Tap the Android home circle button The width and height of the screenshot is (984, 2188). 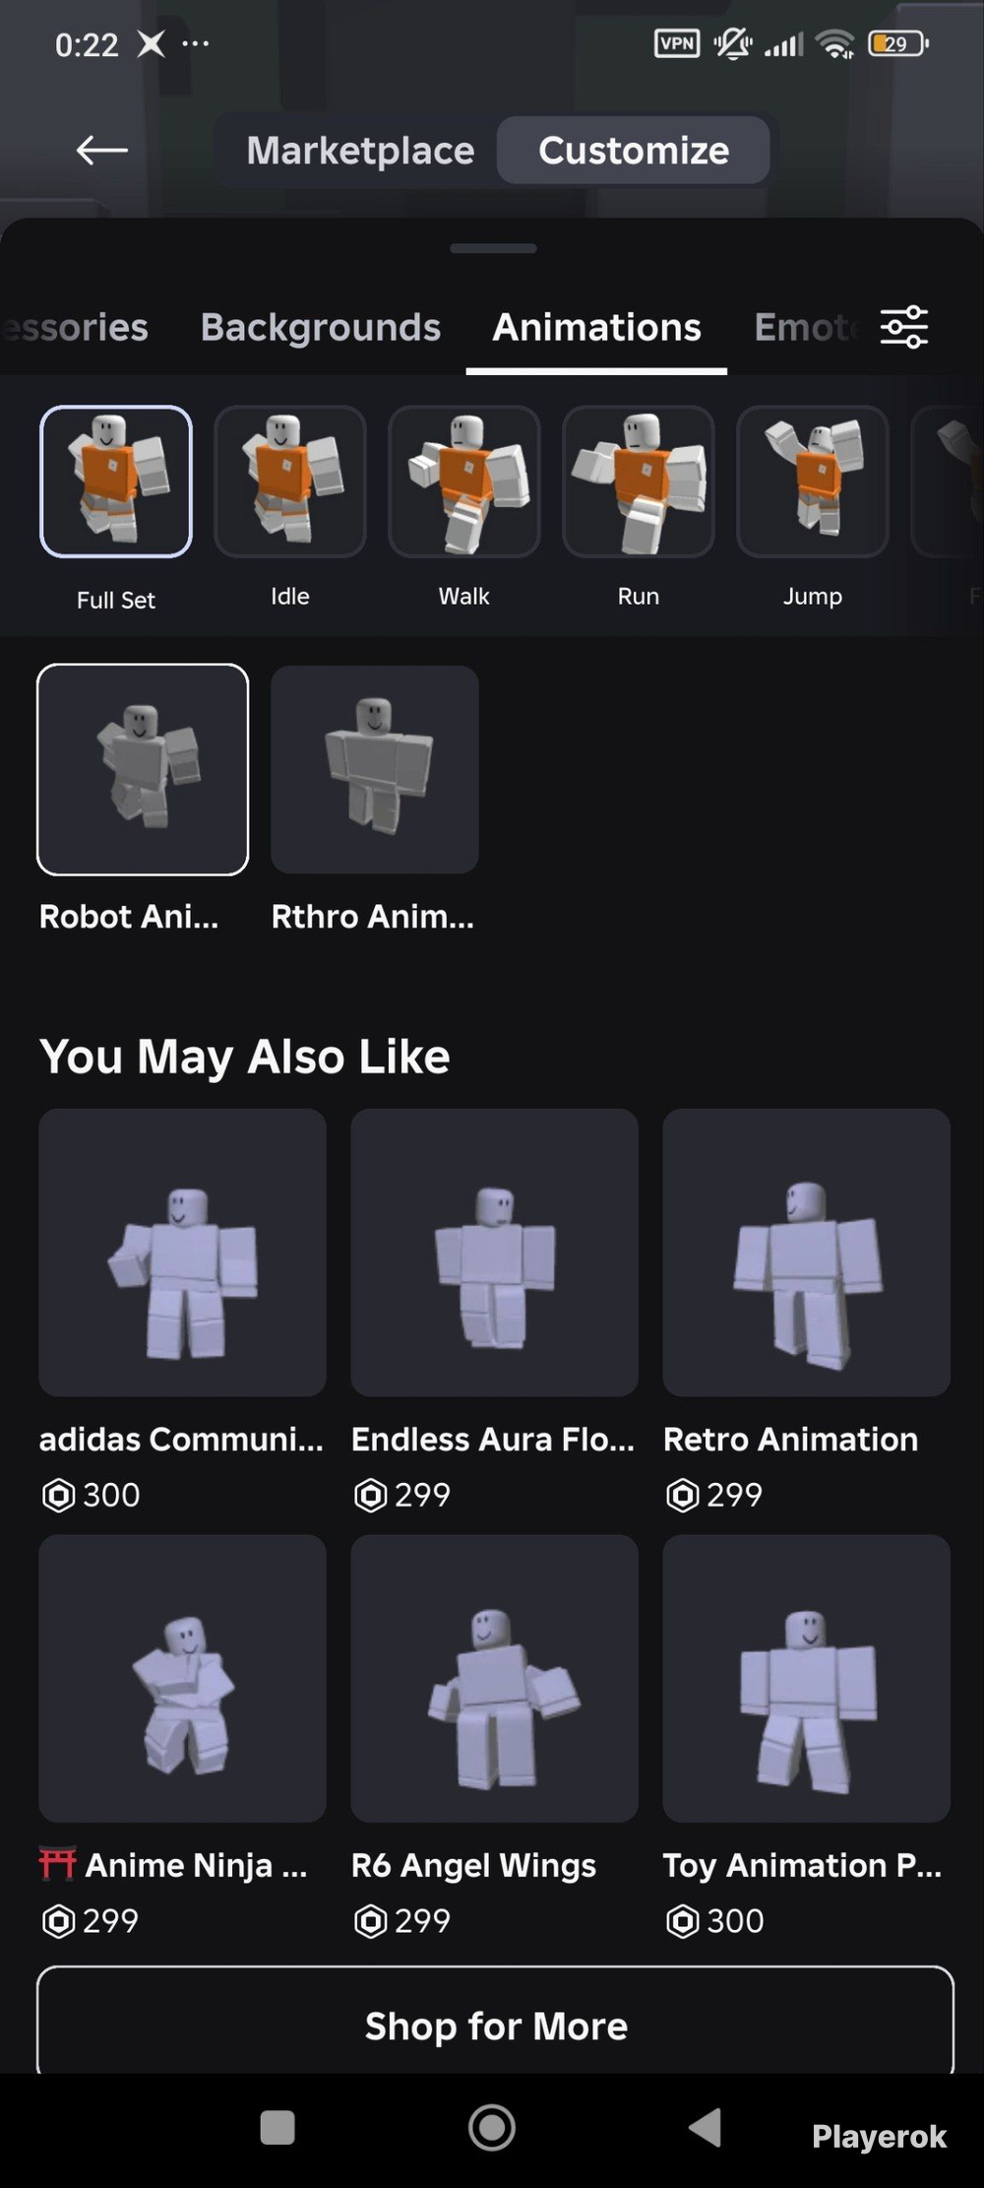492,2127
